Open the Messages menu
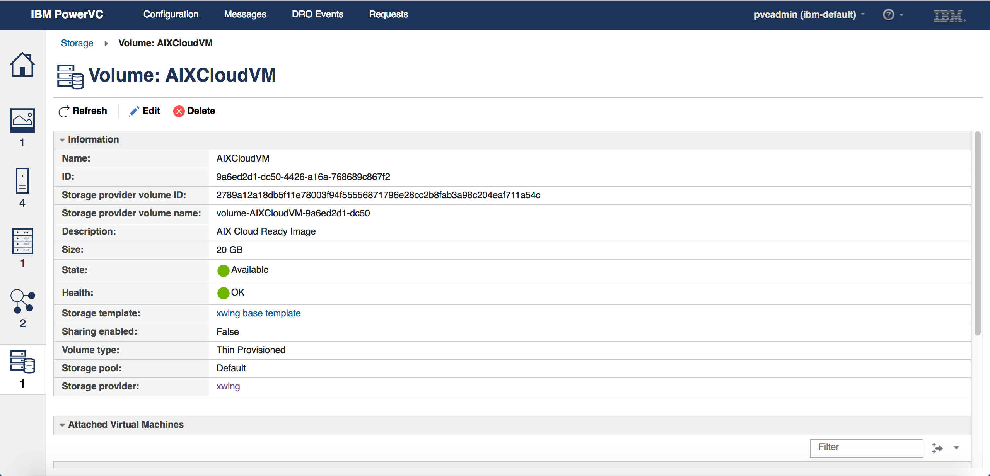 (245, 14)
